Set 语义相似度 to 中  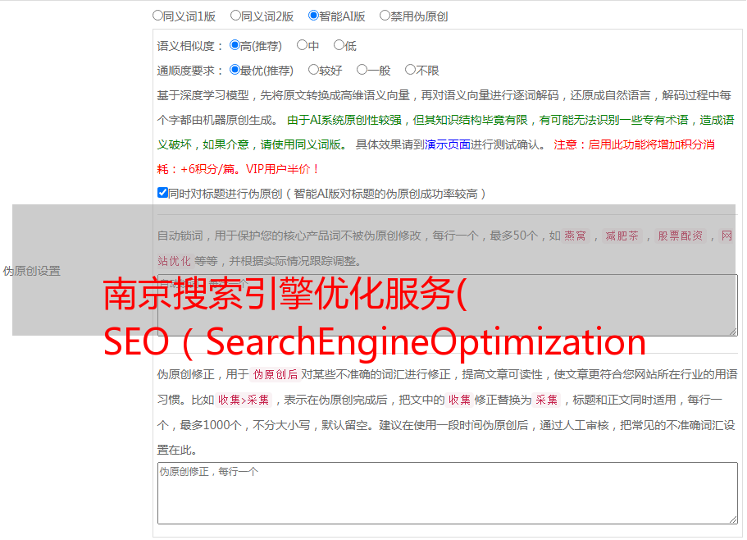point(302,45)
